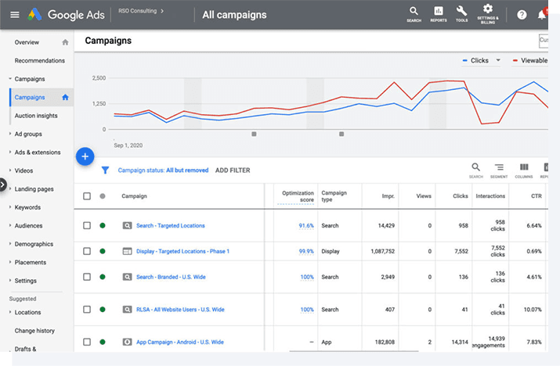The image size is (560, 366).
Task: Open the Tools wrench icon
Action: coord(461,14)
